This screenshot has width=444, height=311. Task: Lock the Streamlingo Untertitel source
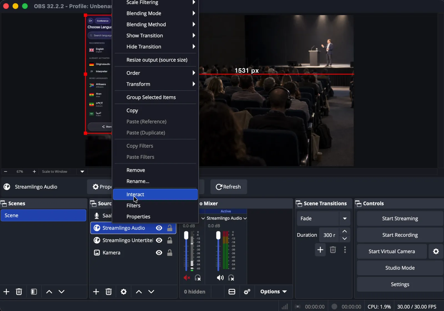(x=170, y=240)
